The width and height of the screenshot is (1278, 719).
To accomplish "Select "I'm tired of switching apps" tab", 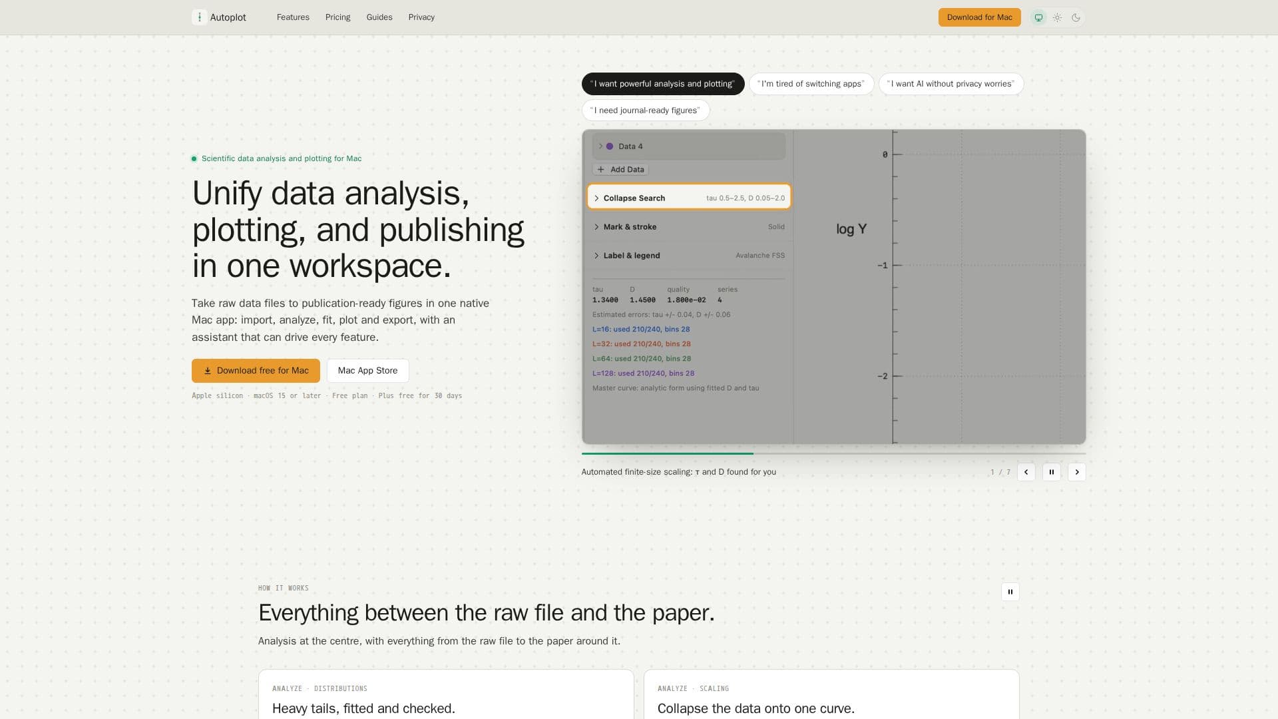I will click(811, 84).
